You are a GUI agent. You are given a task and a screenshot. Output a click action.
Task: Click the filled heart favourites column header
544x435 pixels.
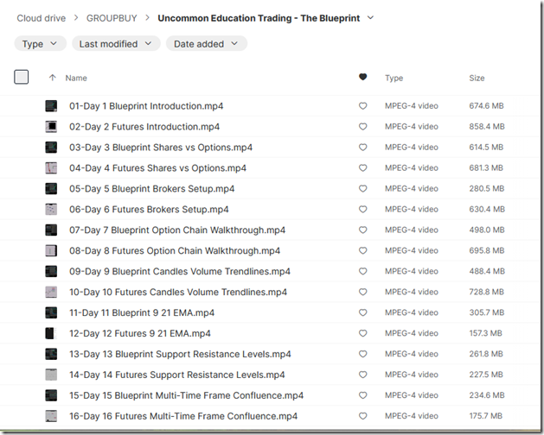[363, 77]
